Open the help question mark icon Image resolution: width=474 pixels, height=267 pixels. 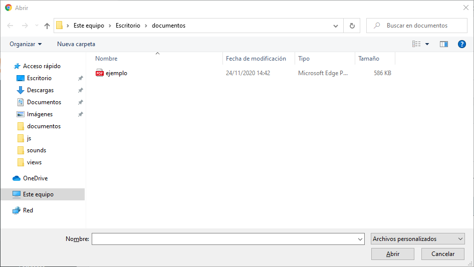[462, 44]
